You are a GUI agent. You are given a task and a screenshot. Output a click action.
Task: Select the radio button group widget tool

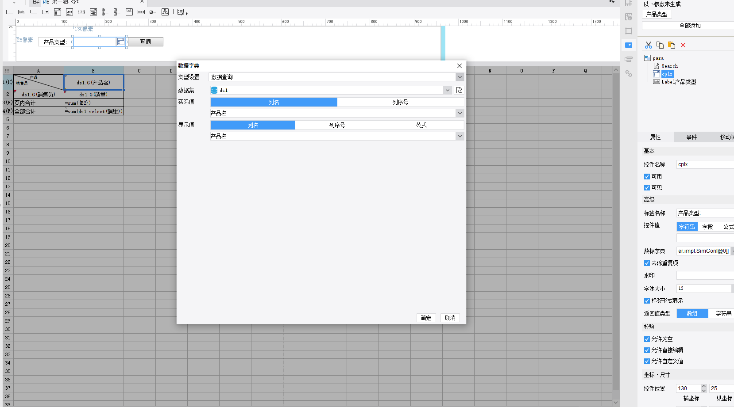tap(105, 12)
